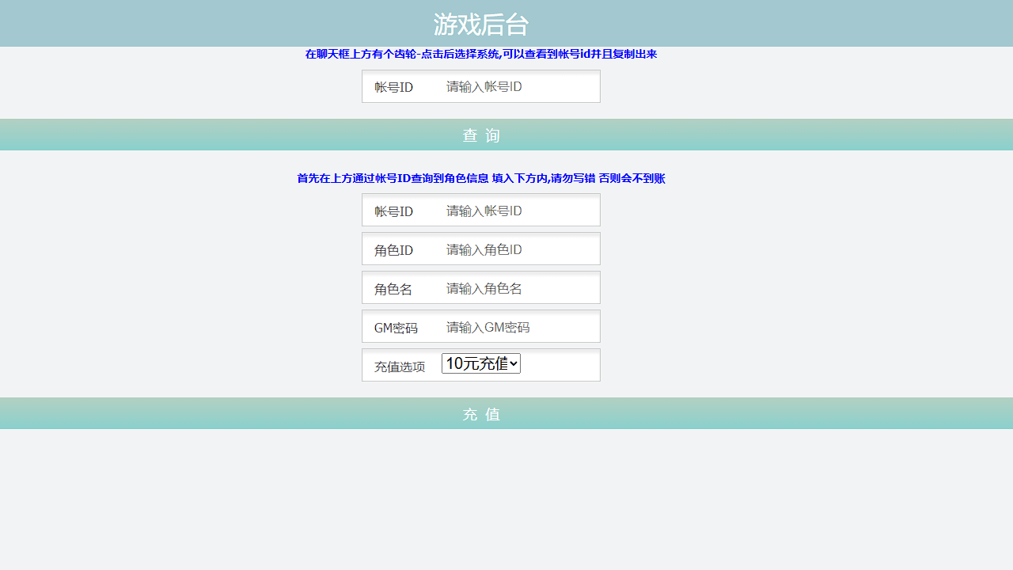This screenshot has height=570, width=1013.
Task: Click the placeholder text 请输入角色ID
Action: (487, 249)
